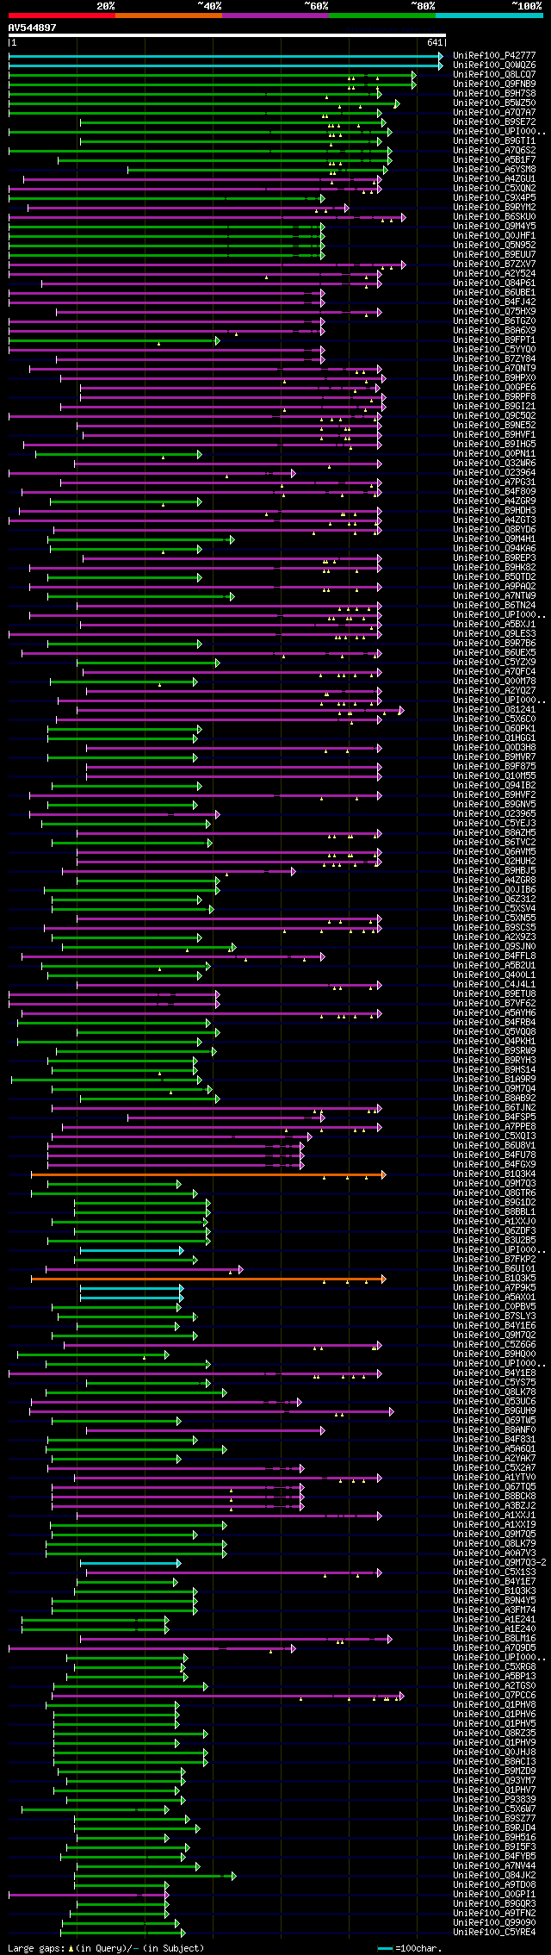Select hit label UniRef100_B4FGX9

pyautogui.click(x=494, y=1165)
